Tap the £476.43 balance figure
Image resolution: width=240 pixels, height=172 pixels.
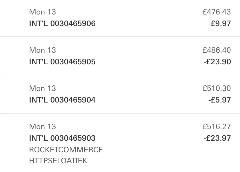click(217, 12)
